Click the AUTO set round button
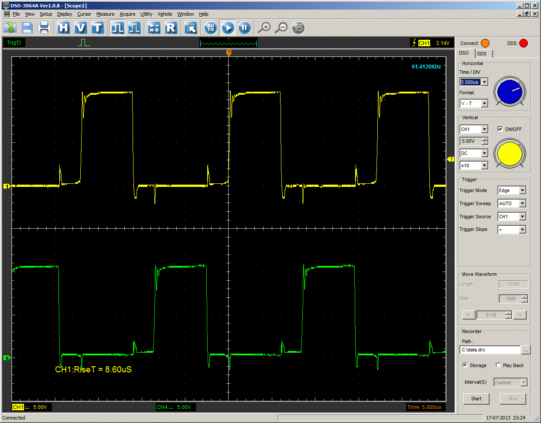Screen dimensions: 541x423 click(211, 28)
